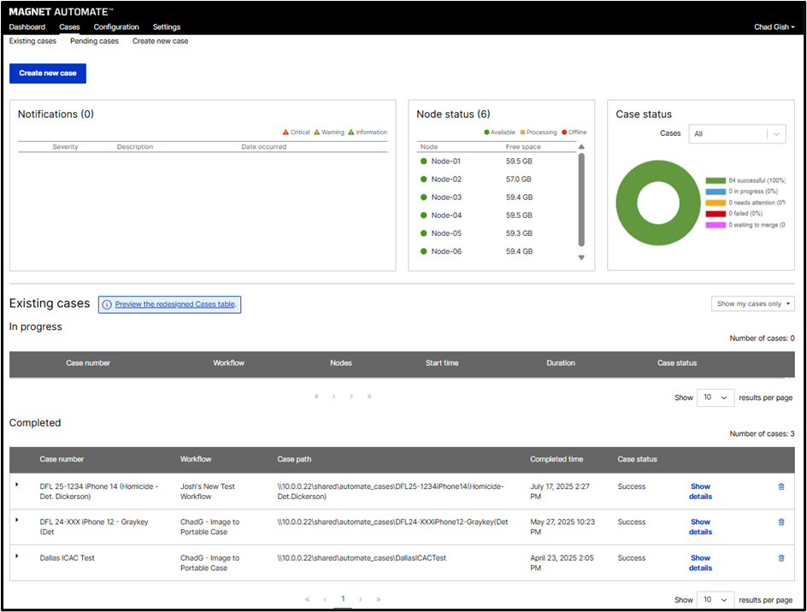Show details for Dallas ICAC Test
This screenshot has height=612, width=807.
point(700,562)
